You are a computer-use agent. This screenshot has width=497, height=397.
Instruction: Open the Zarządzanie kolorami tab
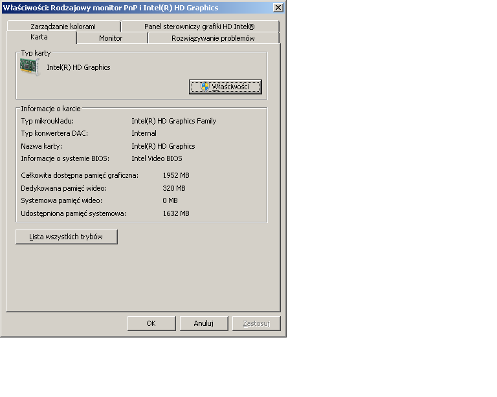click(63, 27)
